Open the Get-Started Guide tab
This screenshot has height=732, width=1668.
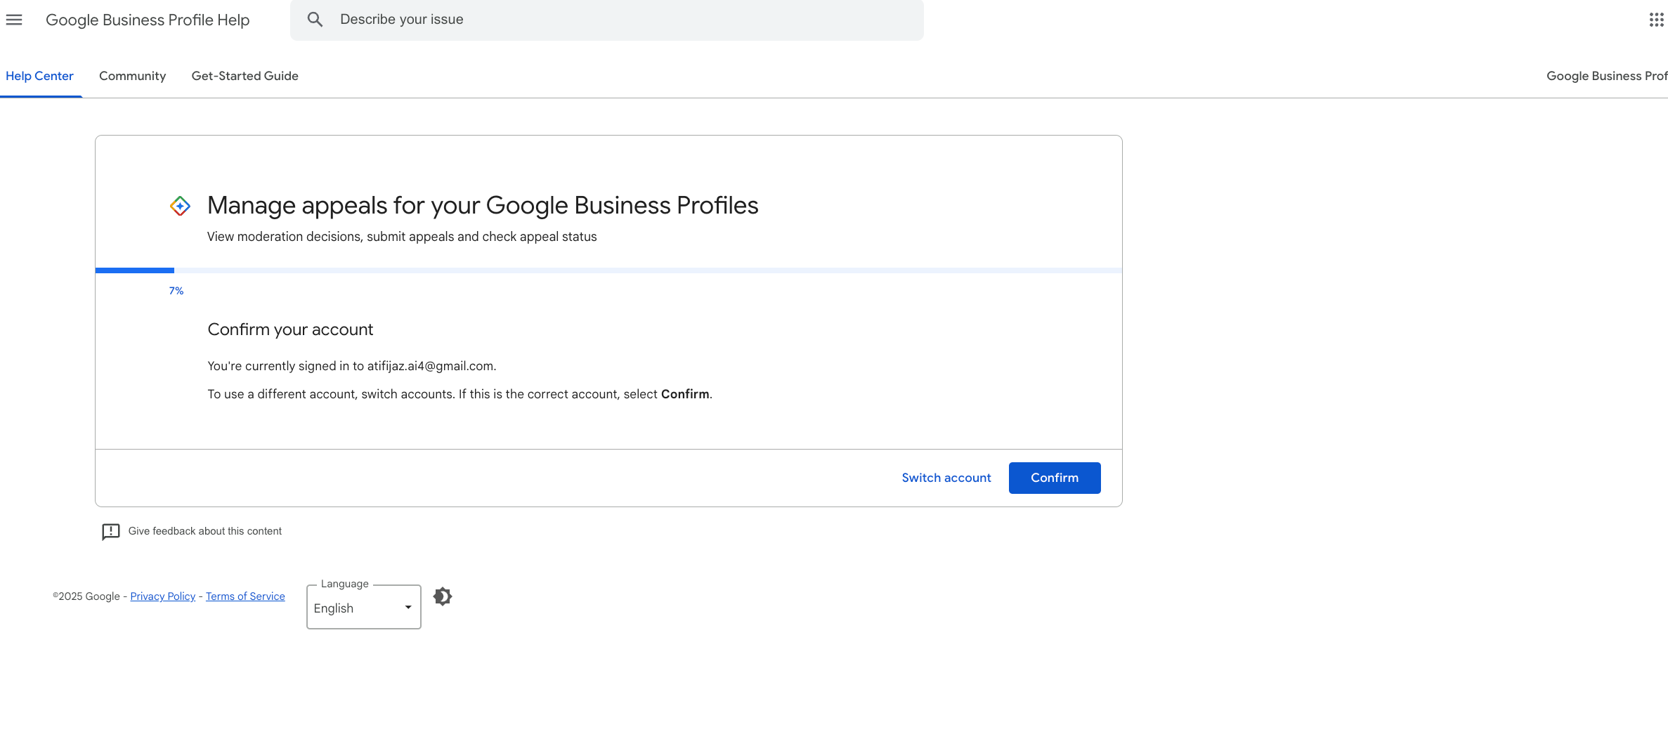(x=245, y=76)
